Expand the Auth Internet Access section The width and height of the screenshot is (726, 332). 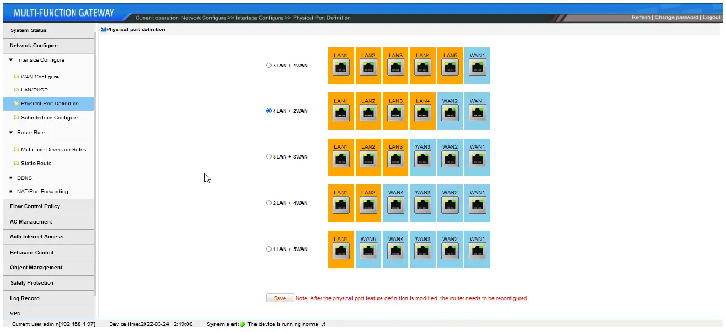coord(48,237)
